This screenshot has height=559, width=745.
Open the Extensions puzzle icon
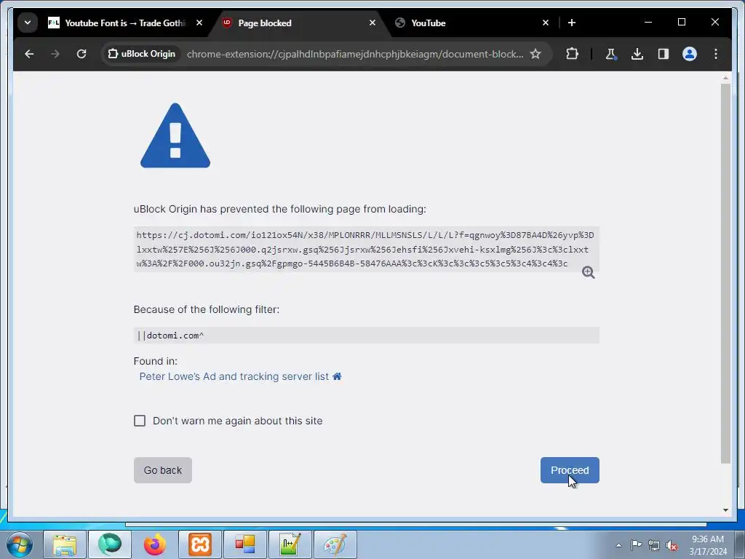click(572, 54)
